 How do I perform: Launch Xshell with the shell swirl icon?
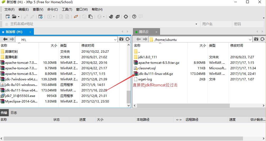point(111,17)
